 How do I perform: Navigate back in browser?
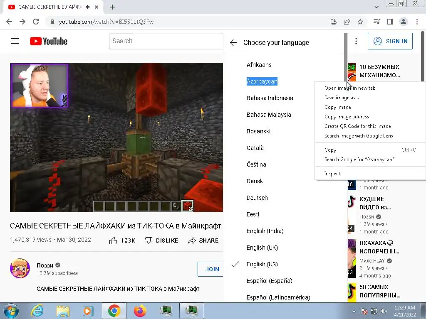coord(9,22)
